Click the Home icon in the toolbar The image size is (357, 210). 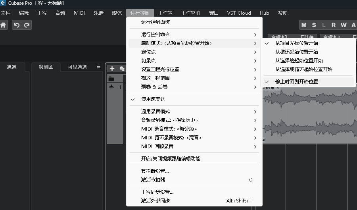(x=4, y=25)
